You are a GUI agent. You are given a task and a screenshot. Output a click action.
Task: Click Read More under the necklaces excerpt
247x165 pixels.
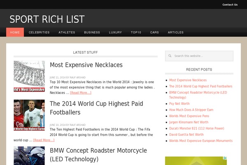coord(81,93)
